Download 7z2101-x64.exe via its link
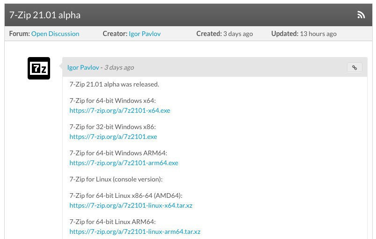Viewport: 376px width, 239px height. [120, 111]
